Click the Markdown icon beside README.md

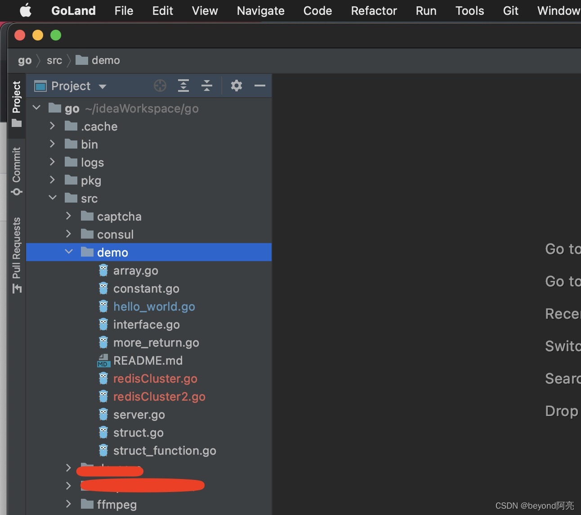pos(103,360)
